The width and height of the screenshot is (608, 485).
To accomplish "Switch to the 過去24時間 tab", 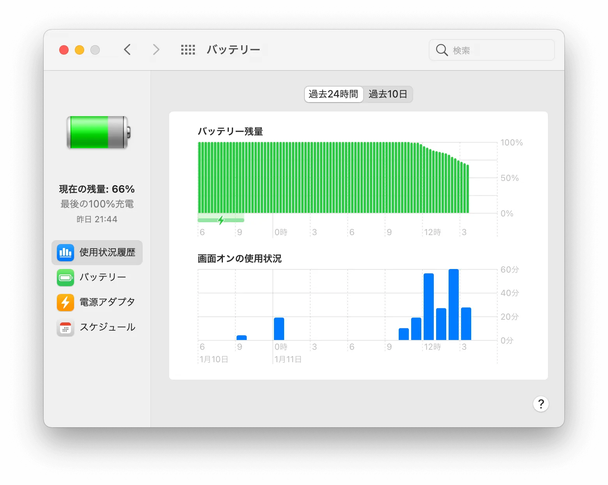I will (333, 94).
